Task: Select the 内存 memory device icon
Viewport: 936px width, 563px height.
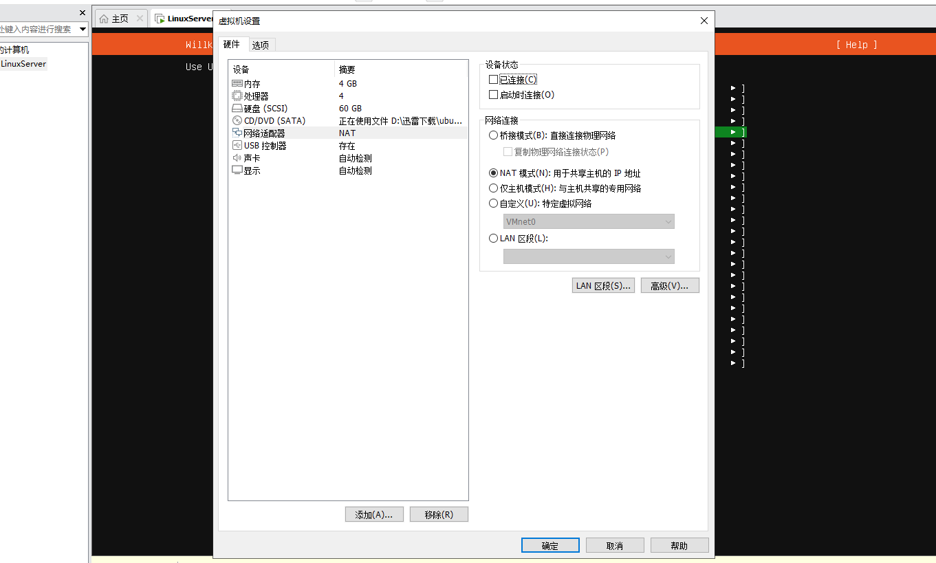Action: (x=237, y=84)
